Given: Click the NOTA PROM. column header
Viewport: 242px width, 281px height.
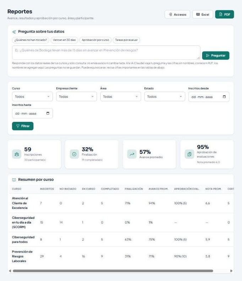Looking at the screenshot, I should pos(213,189).
